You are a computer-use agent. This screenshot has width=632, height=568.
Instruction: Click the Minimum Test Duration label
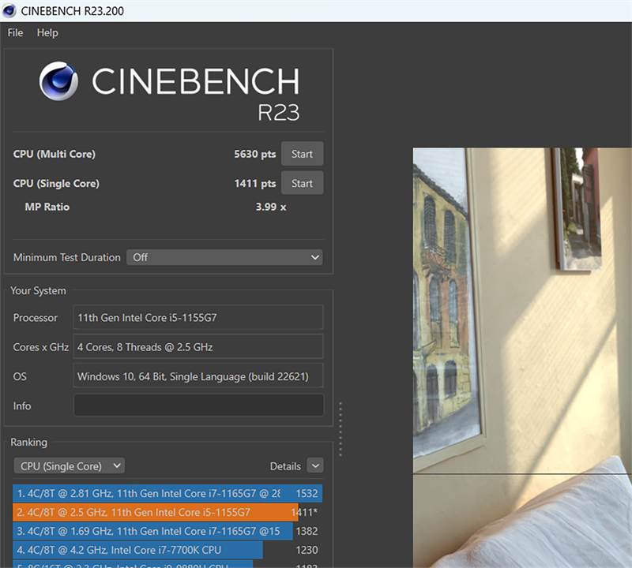click(x=67, y=258)
